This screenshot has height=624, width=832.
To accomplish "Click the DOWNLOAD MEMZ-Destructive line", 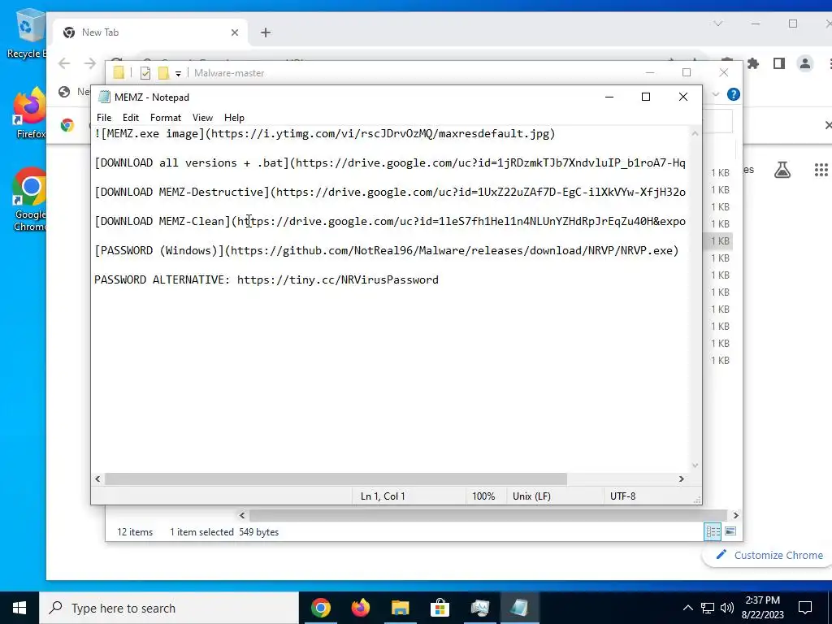I will (x=390, y=192).
